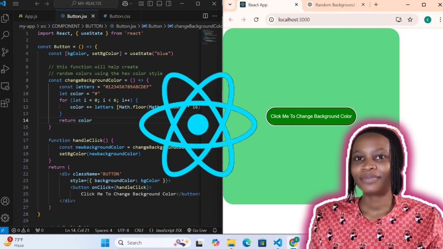The width and height of the screenshot is (443, 249).
Task: Switch to the Button.jsx editor tab
Action: tap(77, 16)
